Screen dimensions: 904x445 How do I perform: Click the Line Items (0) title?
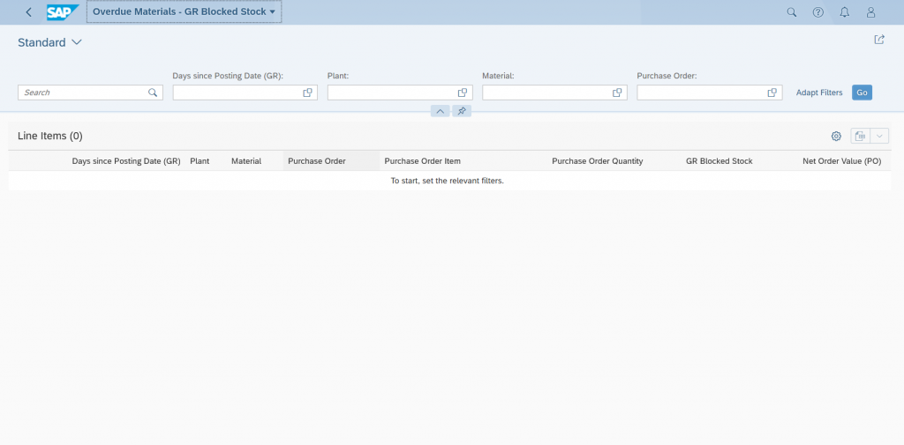50,136
